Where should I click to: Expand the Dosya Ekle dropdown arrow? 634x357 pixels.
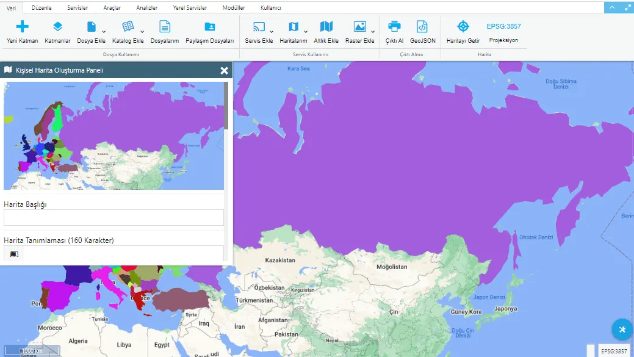click(x=104, y=32)
